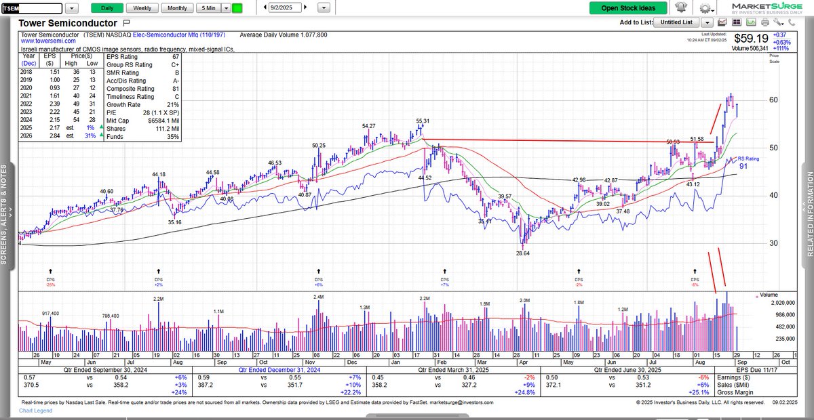Image resolution: width=814 pixels, height=420 pixels.
Task: Open the date picker dropdown arrow
Action: (x=324, y=8)
